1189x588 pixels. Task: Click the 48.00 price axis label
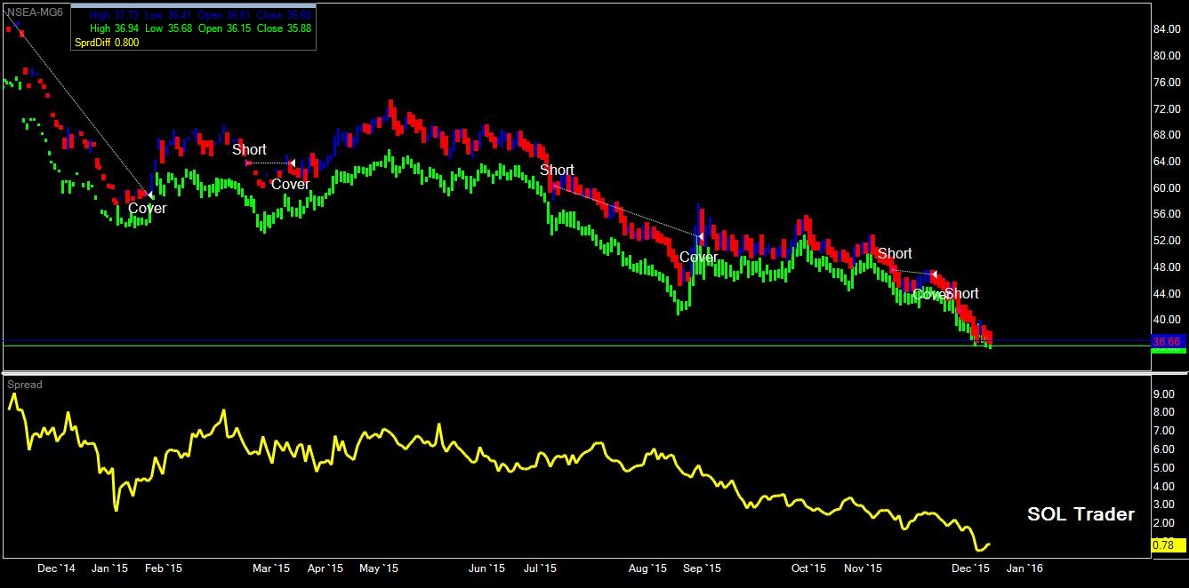(x=1166, y=267)
